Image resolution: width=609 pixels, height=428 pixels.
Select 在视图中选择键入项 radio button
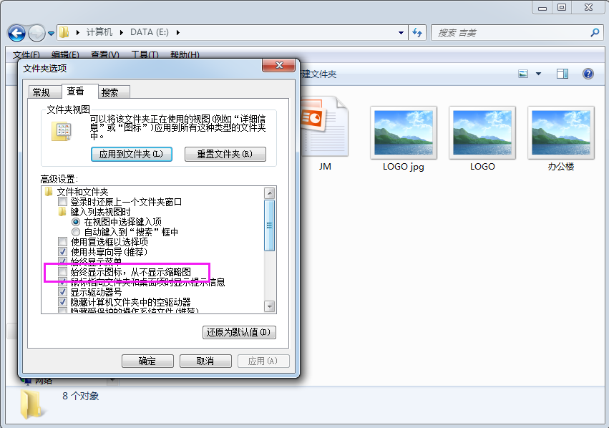pos(76,222)
